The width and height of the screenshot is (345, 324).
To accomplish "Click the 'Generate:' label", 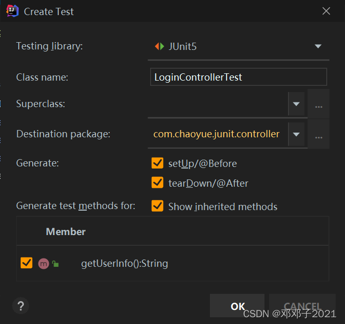I will (37, 163).
